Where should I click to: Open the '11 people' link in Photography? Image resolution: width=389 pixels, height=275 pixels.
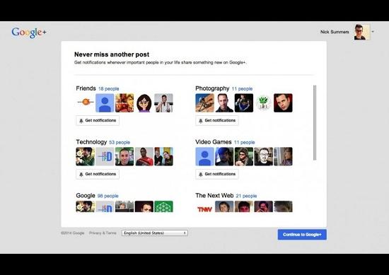click(242, 89)
